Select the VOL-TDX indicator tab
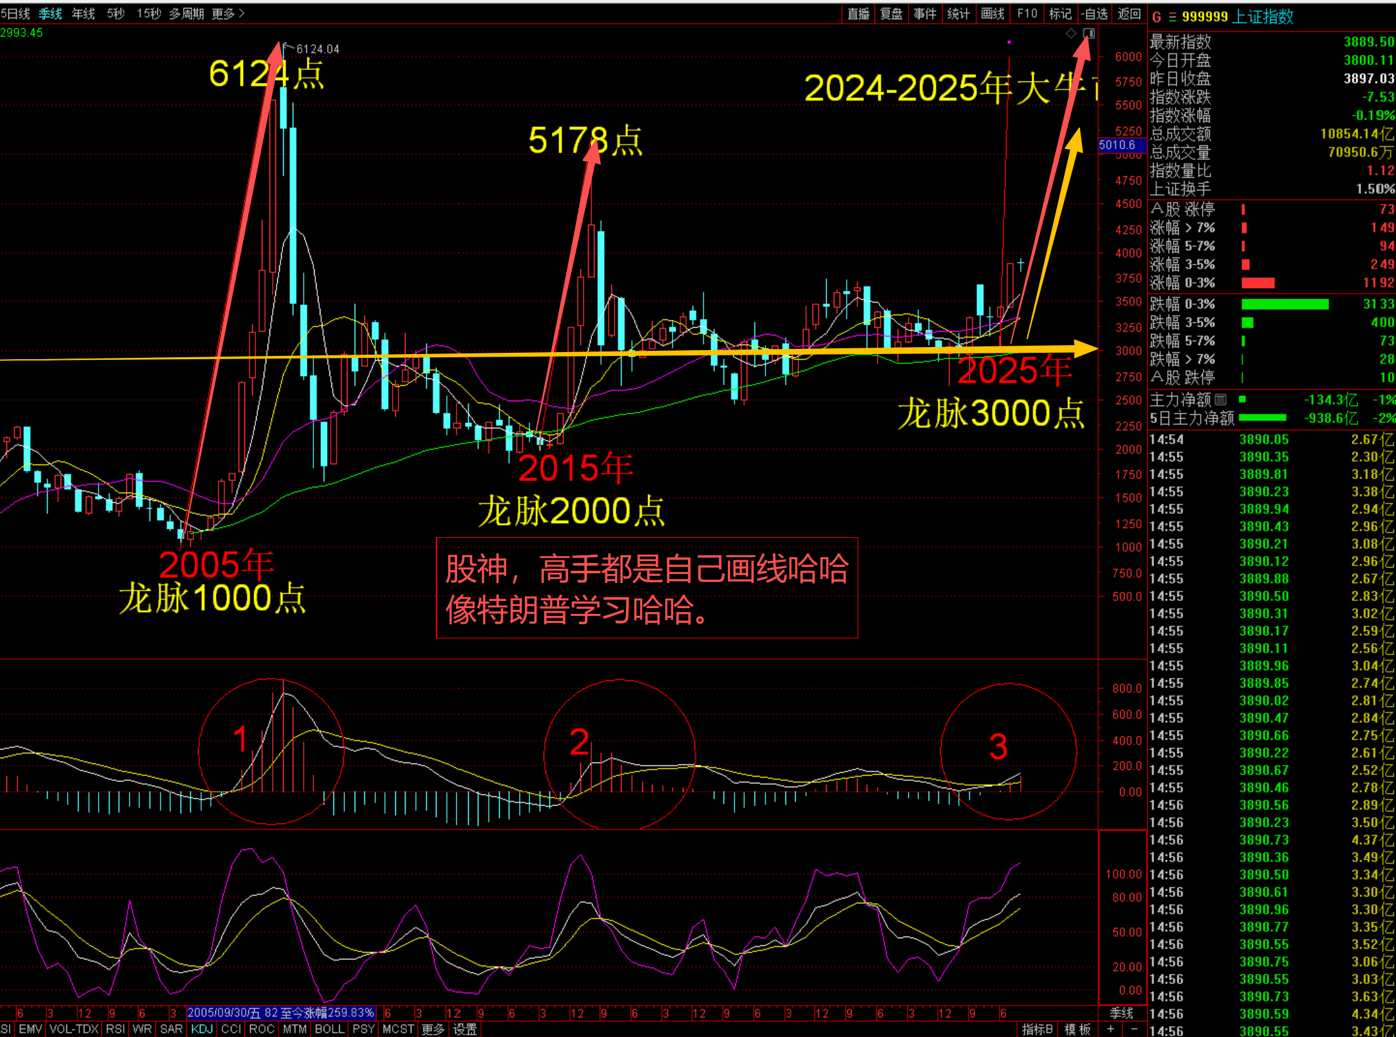Viewport: 1396px width, 1037px height. tap(74, 1029)
